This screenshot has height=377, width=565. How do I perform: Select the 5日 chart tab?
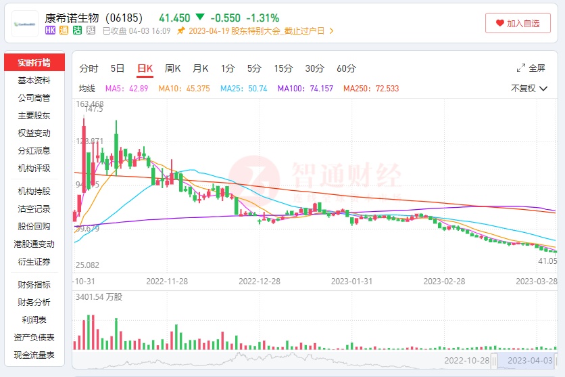tap(118, 68)
